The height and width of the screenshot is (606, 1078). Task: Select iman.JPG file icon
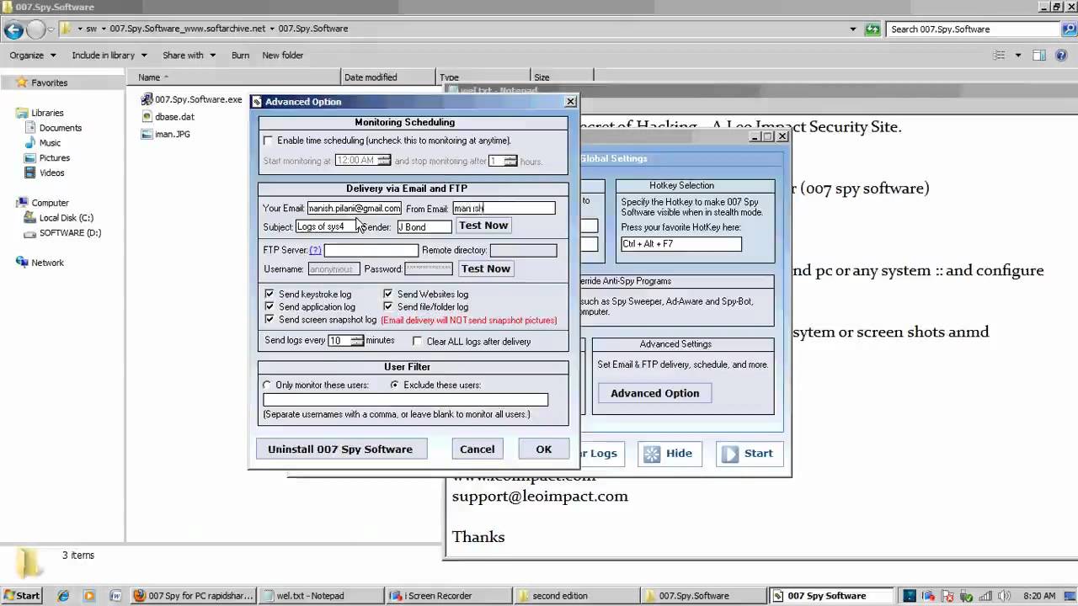pyautogui.click(x=147, y=134)
